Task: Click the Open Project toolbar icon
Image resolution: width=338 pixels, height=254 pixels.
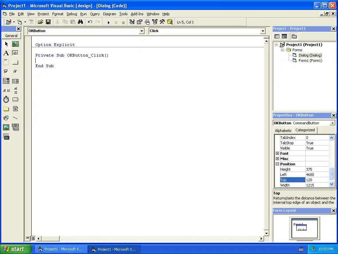Action: coord(41,22)
